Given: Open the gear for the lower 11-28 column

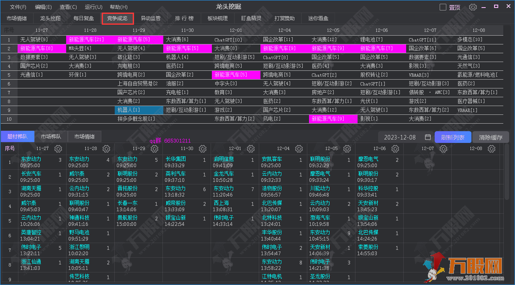Looking at the screenshot, I should pyautogui.click(x=106, y=148).
